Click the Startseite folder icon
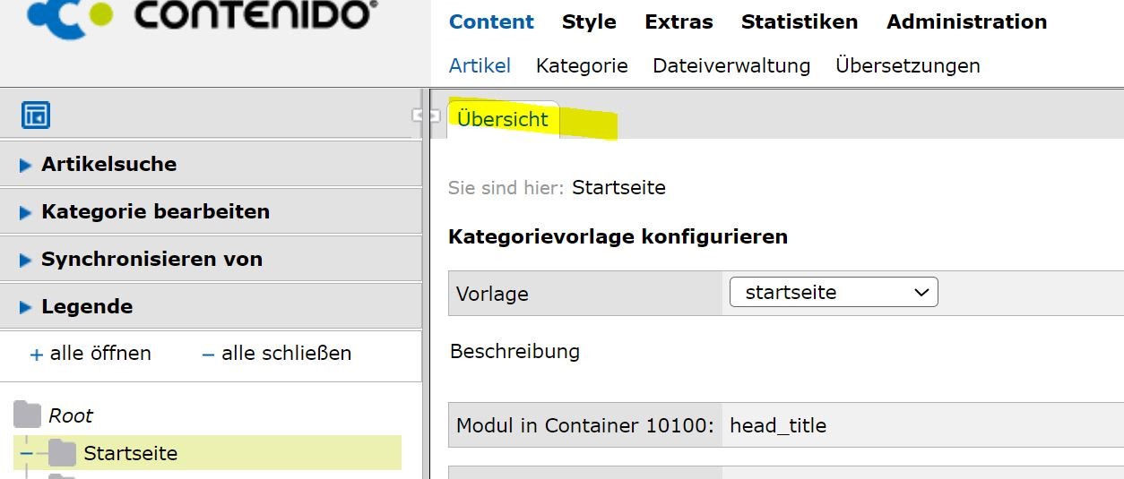The width and height of the screenshot is (1124, 479). pos(62,454)
